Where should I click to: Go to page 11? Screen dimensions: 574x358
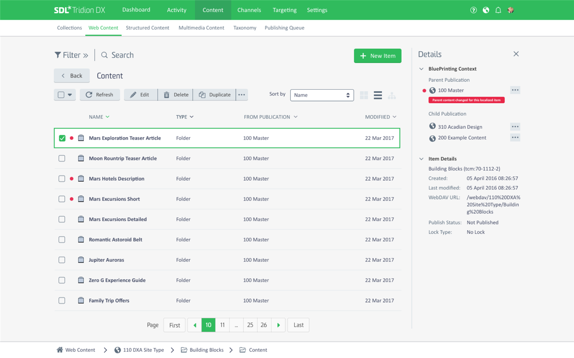222,325
